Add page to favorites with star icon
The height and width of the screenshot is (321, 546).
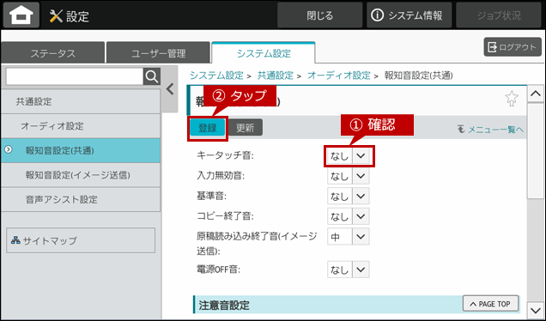[511, 99]
